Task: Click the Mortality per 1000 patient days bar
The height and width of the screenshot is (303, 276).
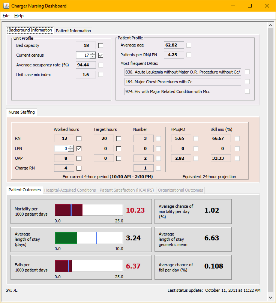Action: 89,210
